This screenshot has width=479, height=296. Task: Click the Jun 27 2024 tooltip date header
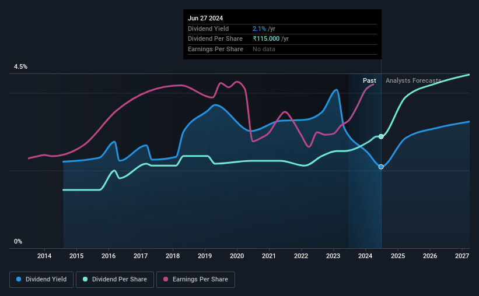[205, 18]
